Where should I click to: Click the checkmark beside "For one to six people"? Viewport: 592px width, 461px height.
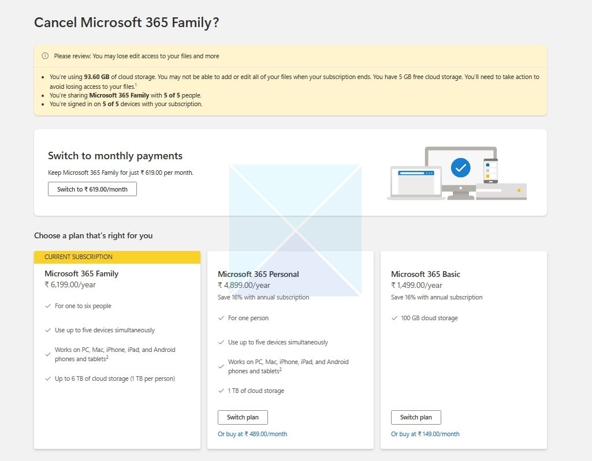[x=48, y=306]
